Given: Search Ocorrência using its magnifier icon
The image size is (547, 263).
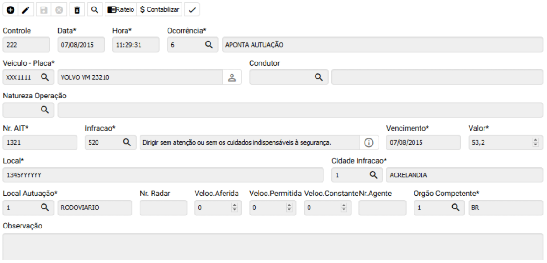Looking at the screenshot, I should point(209,45).
